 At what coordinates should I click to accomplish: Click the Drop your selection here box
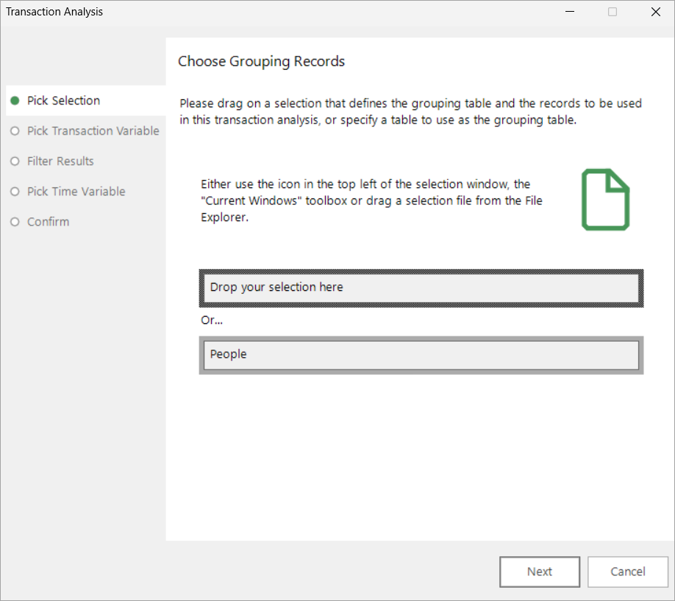[x=421, y=288]
